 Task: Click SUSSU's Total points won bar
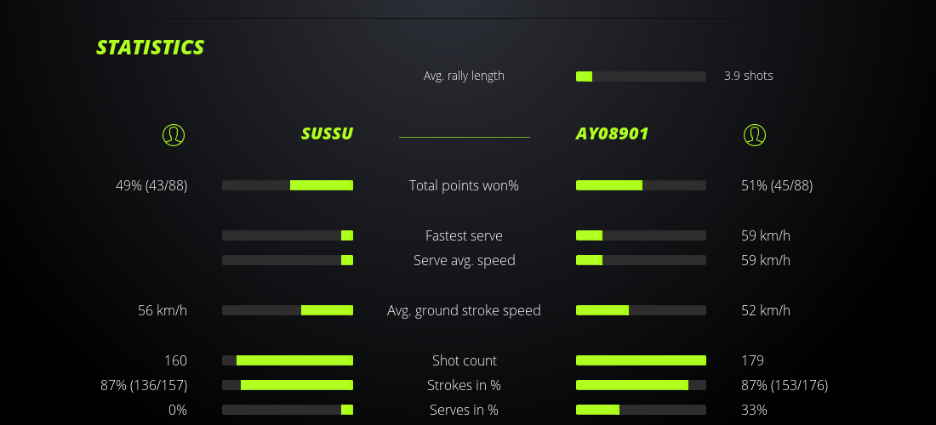pyautogui.click(x=288, y=185)
